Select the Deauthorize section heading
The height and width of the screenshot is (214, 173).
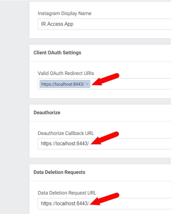[47, 113]
